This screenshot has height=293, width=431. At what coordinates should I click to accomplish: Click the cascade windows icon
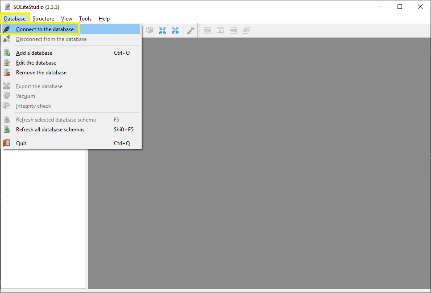click(x=246, y=30)
